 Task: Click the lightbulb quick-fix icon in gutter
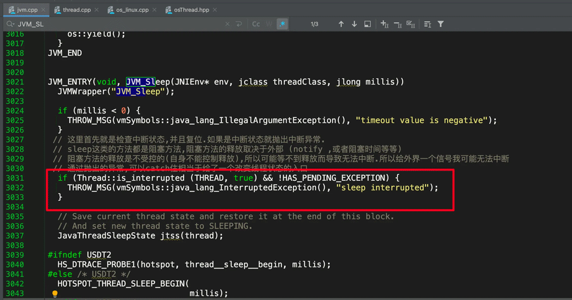click(55, 294)
